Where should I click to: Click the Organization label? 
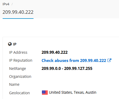(20, 76)
